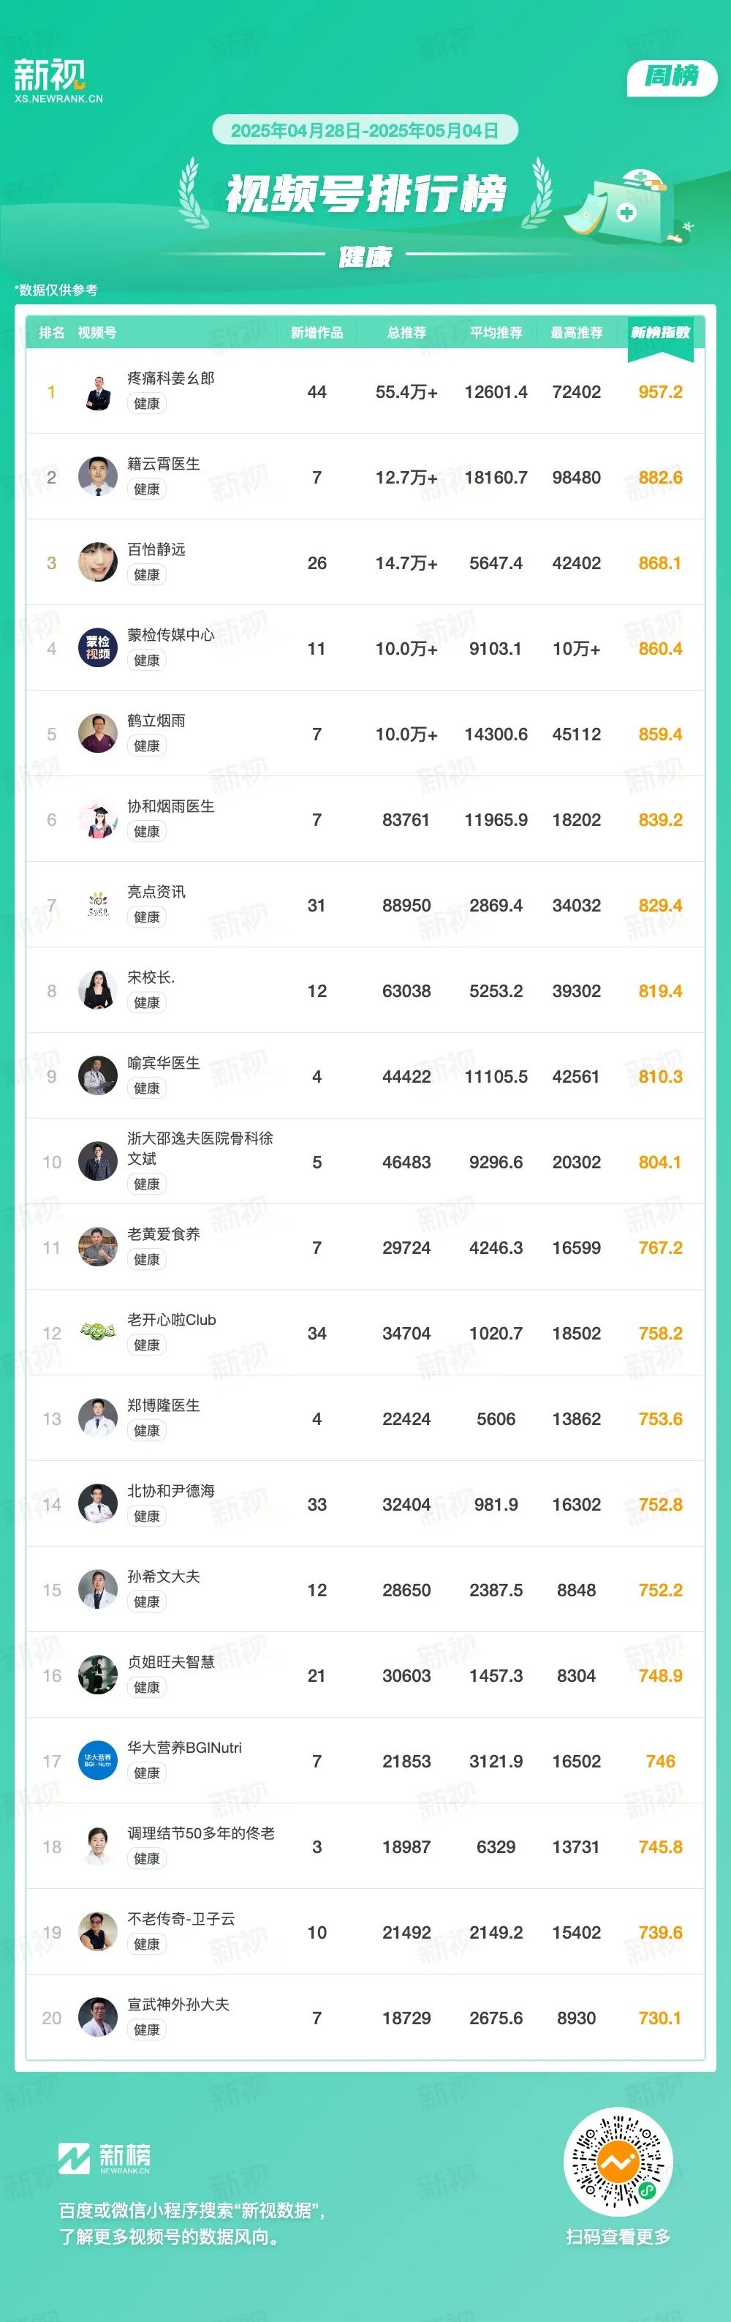Click the QR code at bottom right

[x=618, y=2162]
